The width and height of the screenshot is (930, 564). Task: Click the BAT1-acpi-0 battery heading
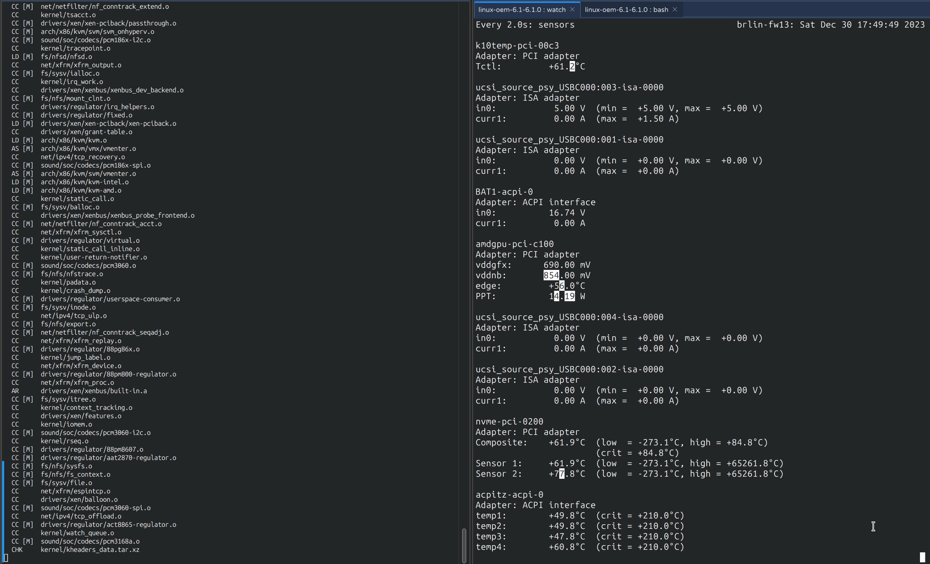point(504,192)
